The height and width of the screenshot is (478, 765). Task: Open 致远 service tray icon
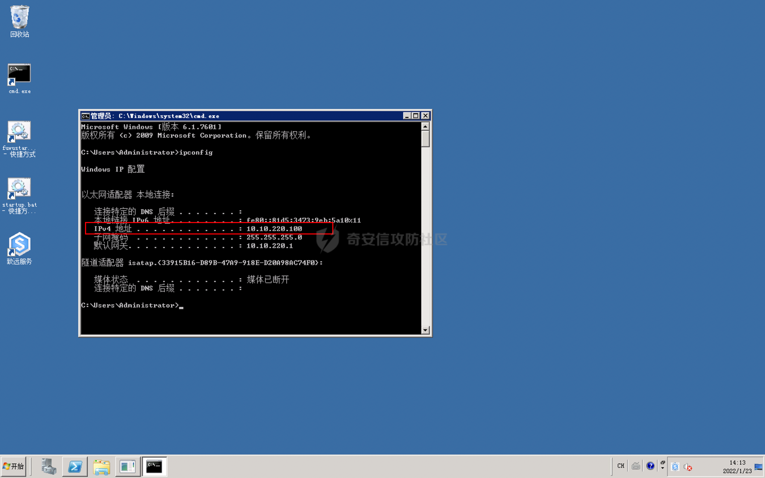pyautogui.click(x=675, y=467)
